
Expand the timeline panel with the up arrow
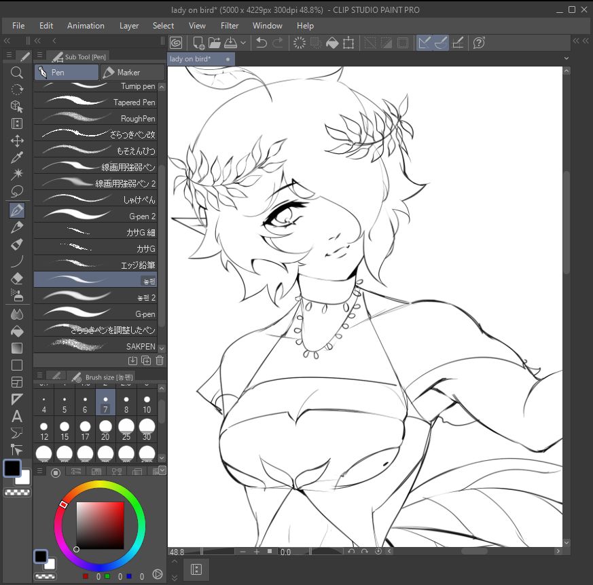[175, 561]
